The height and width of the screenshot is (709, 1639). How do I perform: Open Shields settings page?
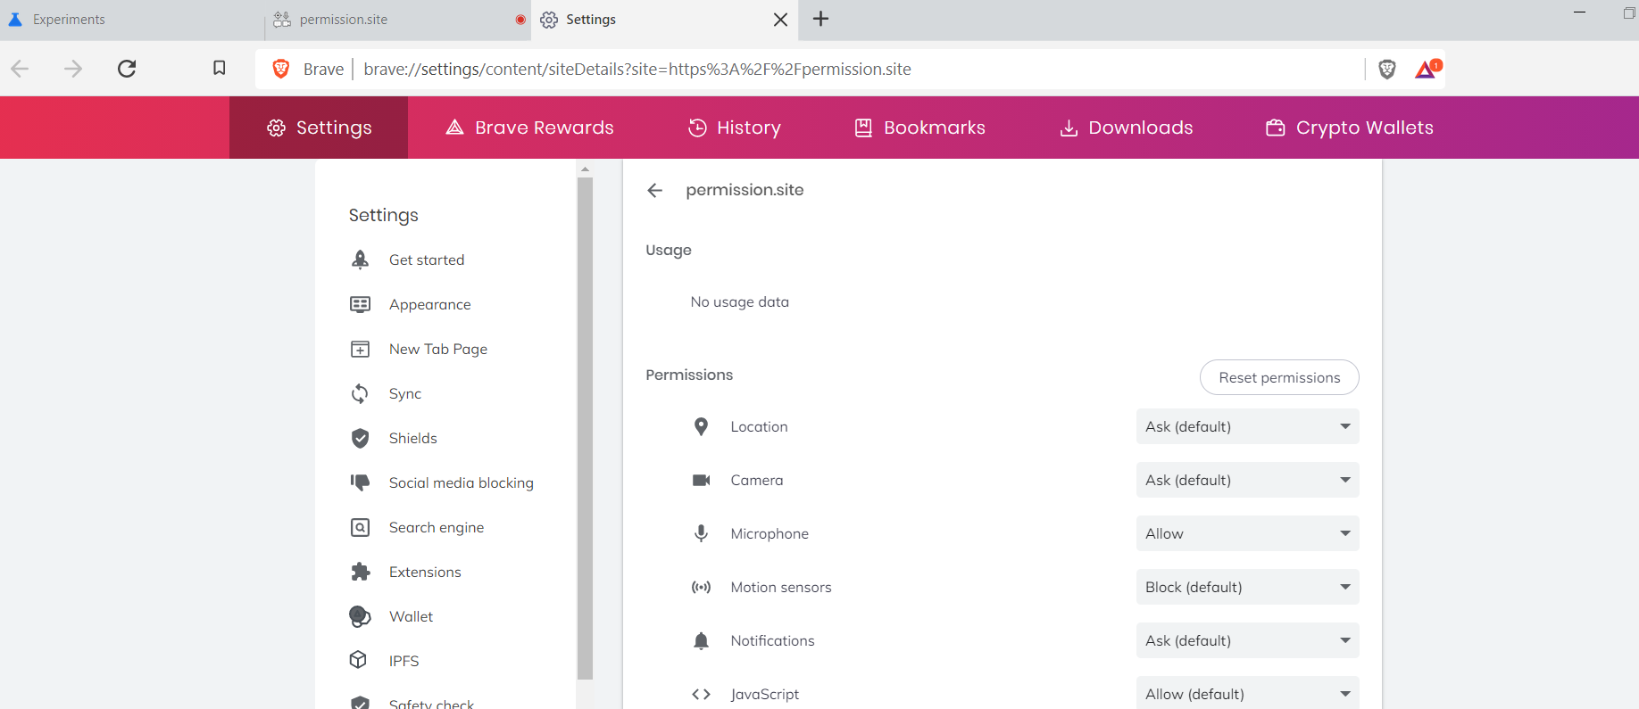click(x=412, y=438)
